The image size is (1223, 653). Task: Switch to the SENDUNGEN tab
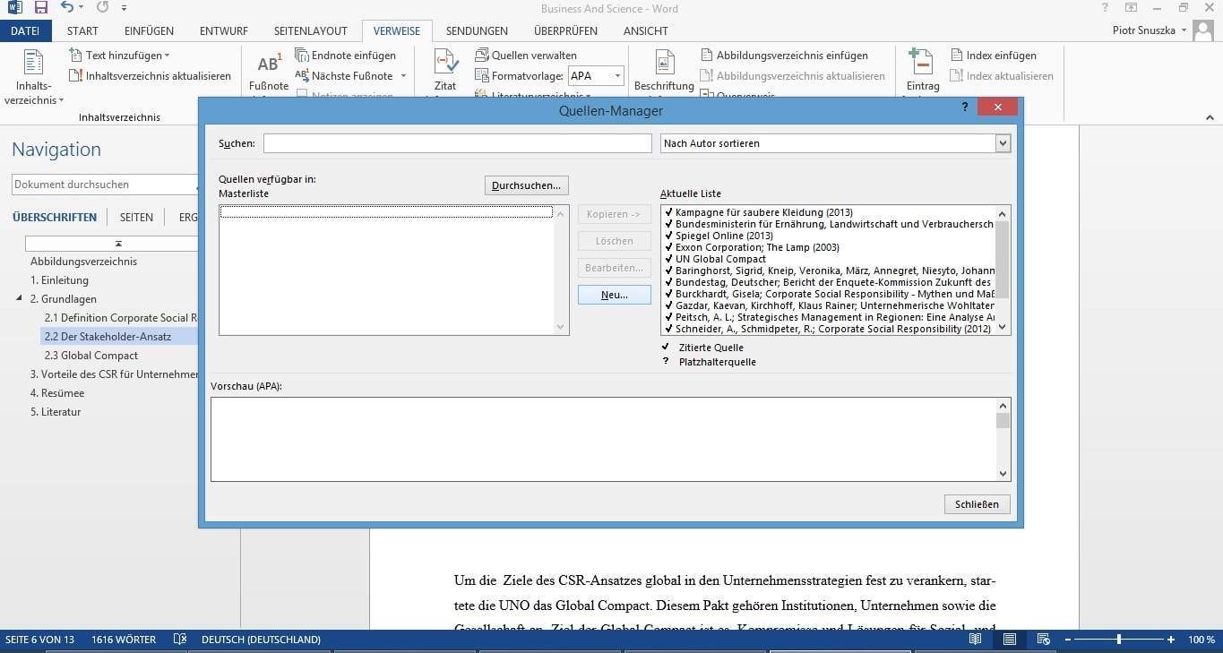coord(477,30)
